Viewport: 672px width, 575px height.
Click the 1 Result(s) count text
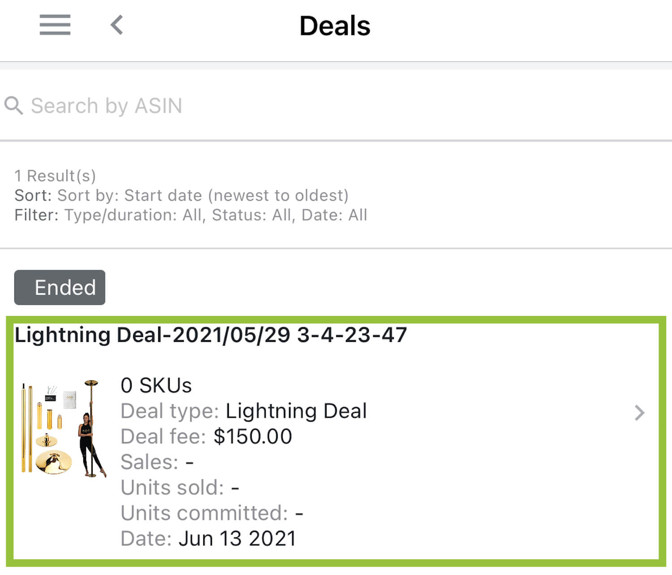55,176
